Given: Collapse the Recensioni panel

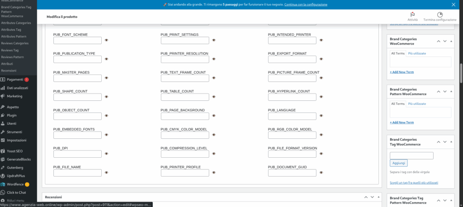Looking at the screenshot, I should click(x=378, y=197).
